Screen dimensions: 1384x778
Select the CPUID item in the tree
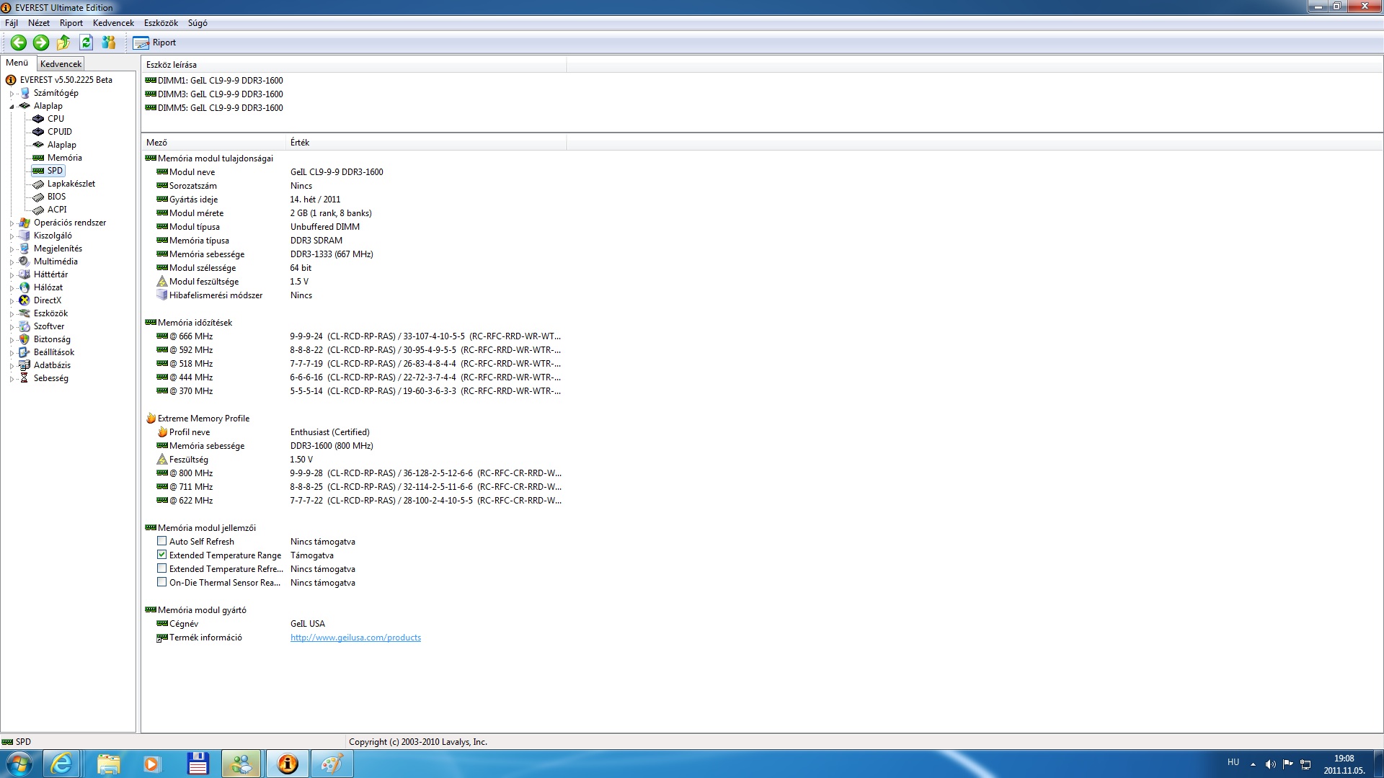click(x=59, y=132)
